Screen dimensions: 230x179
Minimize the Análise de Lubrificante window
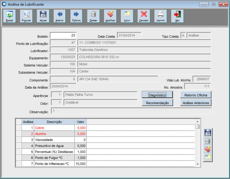point(204,4)
